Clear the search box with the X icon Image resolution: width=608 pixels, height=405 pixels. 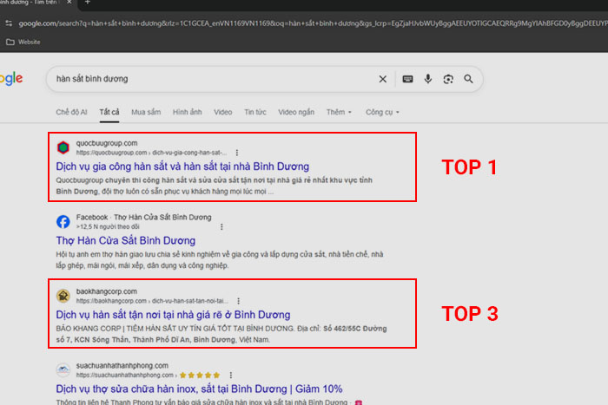coord(382,79)
